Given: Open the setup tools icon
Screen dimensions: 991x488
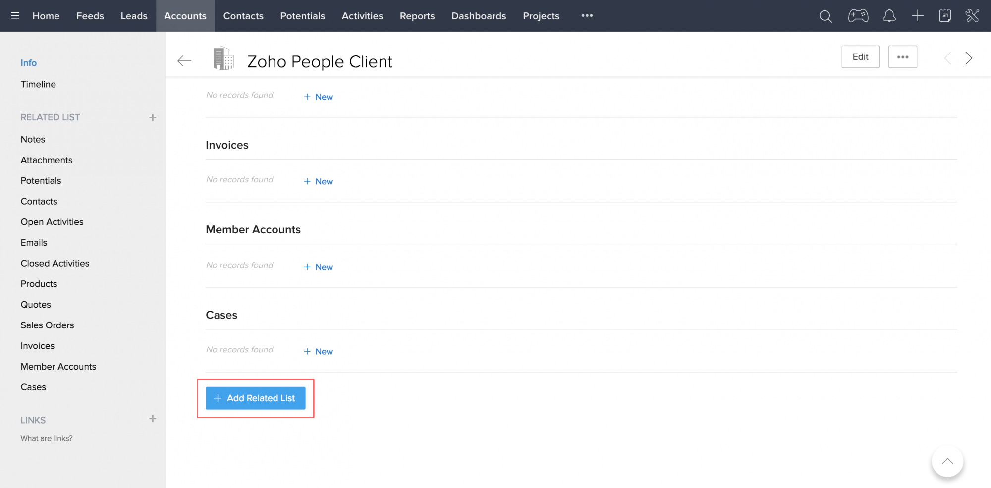Looking at the screenshot, I should coord(972,16).
